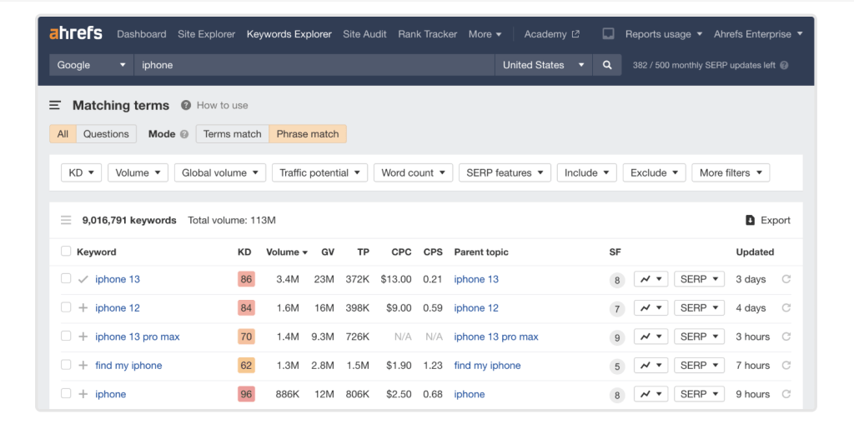Image resolution: width=854 pixels, height=424 pixels.
Task: Open Keywords Explorer
Action: click(x=289, y=34)
